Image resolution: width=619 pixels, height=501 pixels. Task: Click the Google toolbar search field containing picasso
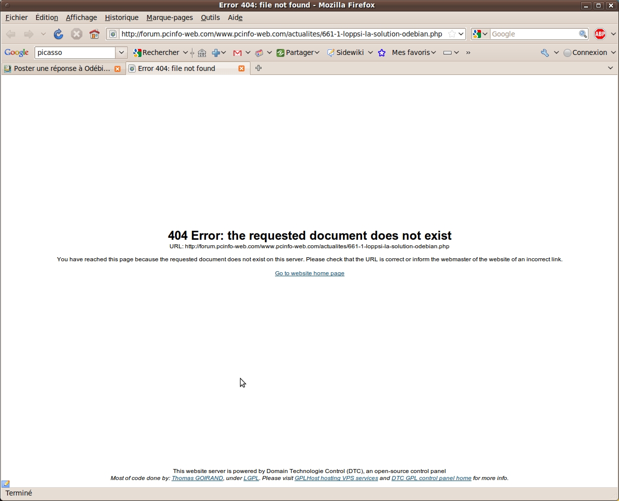point(75,52)
